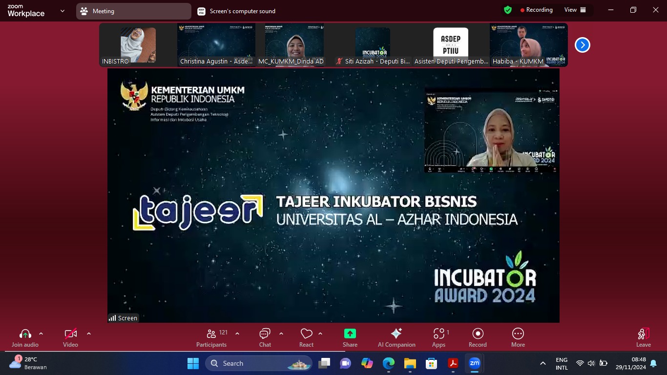Show hidden system tray icons
The image size is (667, 375).
[543, 363]
